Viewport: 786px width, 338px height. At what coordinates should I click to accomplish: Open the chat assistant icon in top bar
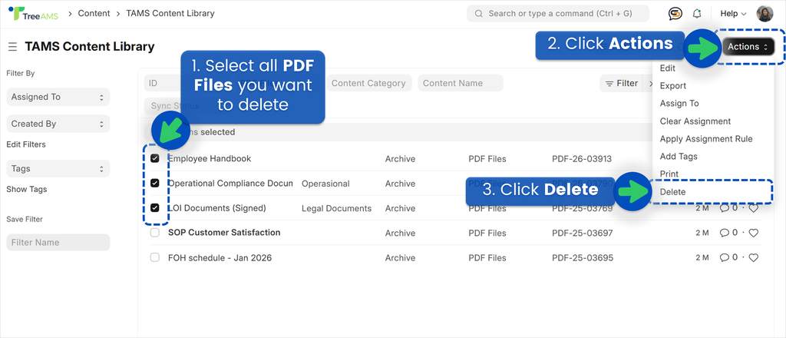675,14
